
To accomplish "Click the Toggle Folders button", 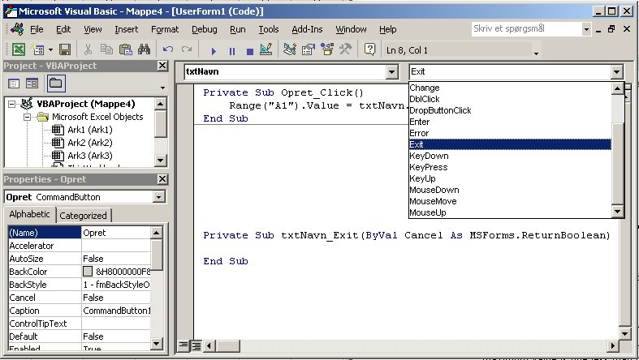I will (55, 84).
